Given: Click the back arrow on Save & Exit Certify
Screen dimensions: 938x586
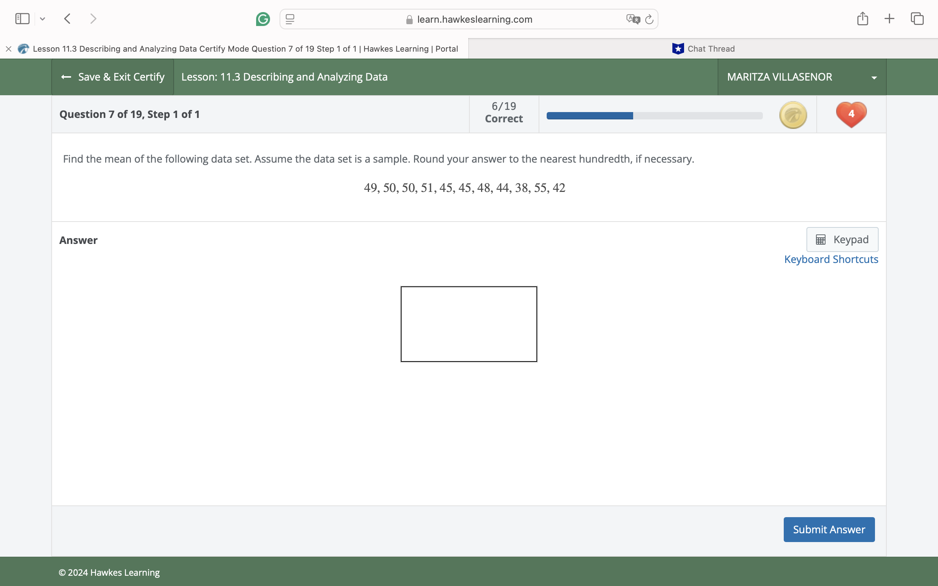Looking at the screenshot, I should coord(66,77).
